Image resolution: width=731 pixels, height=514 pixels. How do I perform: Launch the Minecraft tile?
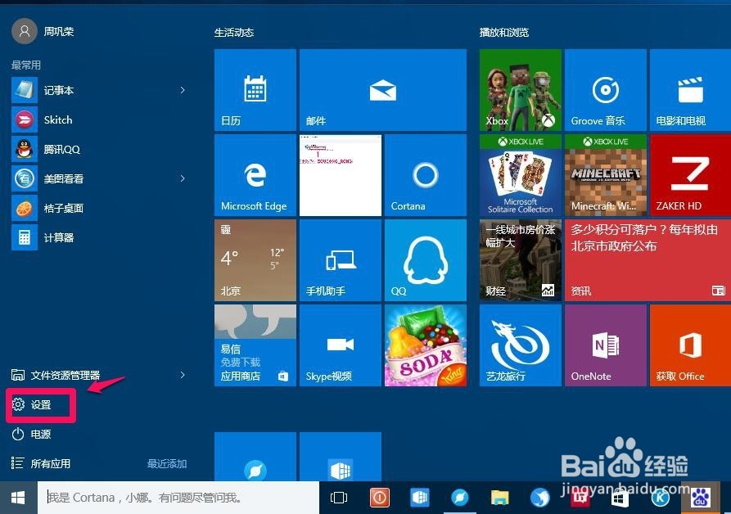coord(606,175)
